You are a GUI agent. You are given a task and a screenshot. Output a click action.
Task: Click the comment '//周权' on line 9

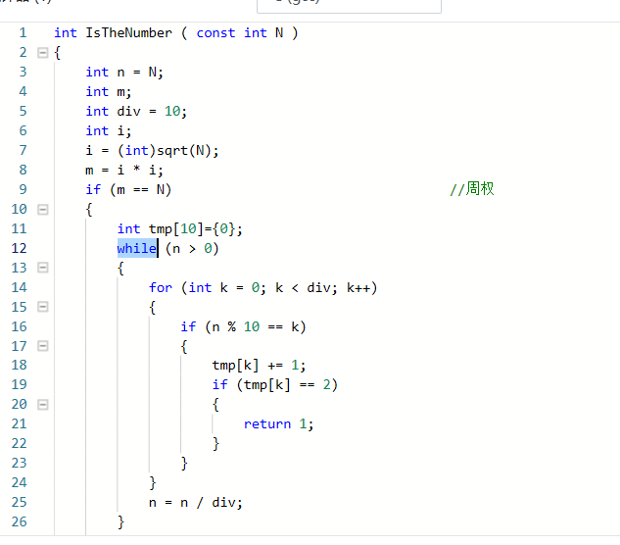pyautogui.click(x=472, y=189)
